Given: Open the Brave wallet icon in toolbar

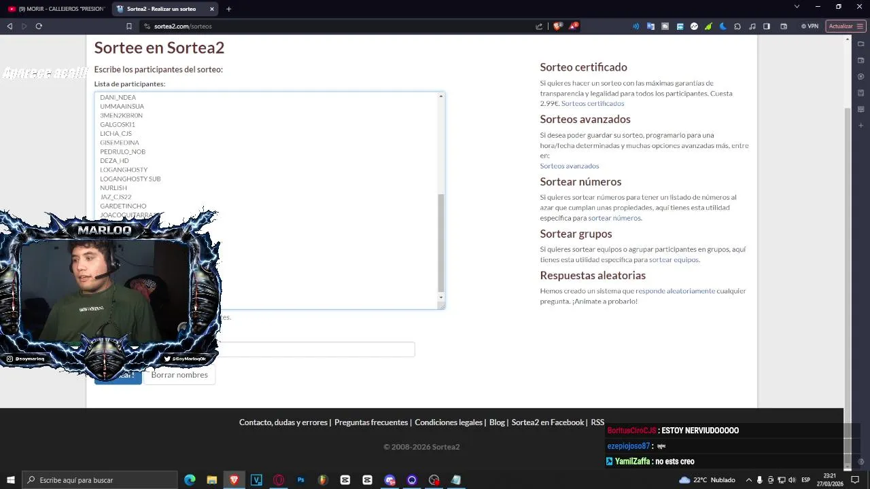Looking at the screenshot, I should (x=784, y=26).
